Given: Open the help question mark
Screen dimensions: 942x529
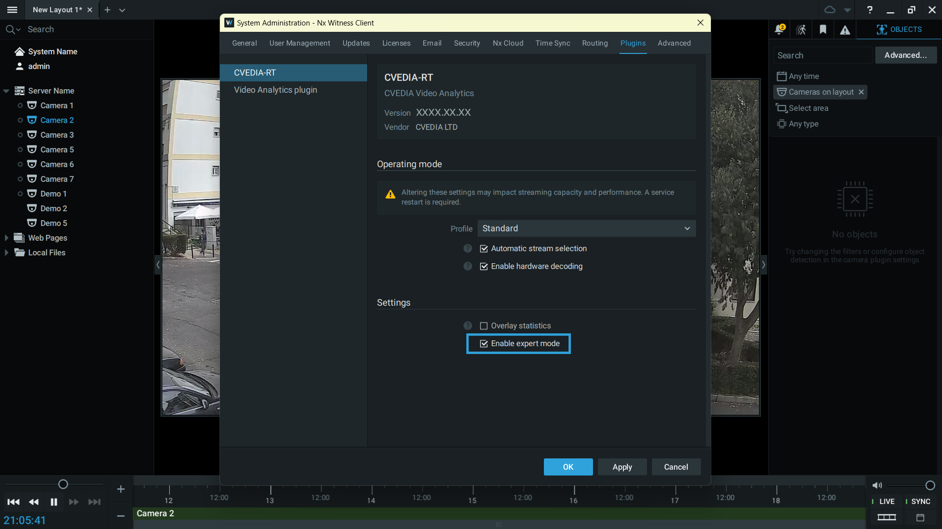Looking at the screenshot, I should pos(870,10).
